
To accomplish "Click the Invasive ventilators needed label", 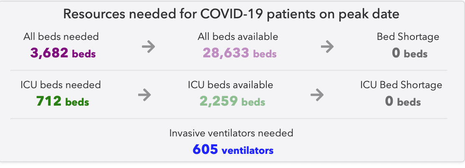I will (x=231, y=133).
